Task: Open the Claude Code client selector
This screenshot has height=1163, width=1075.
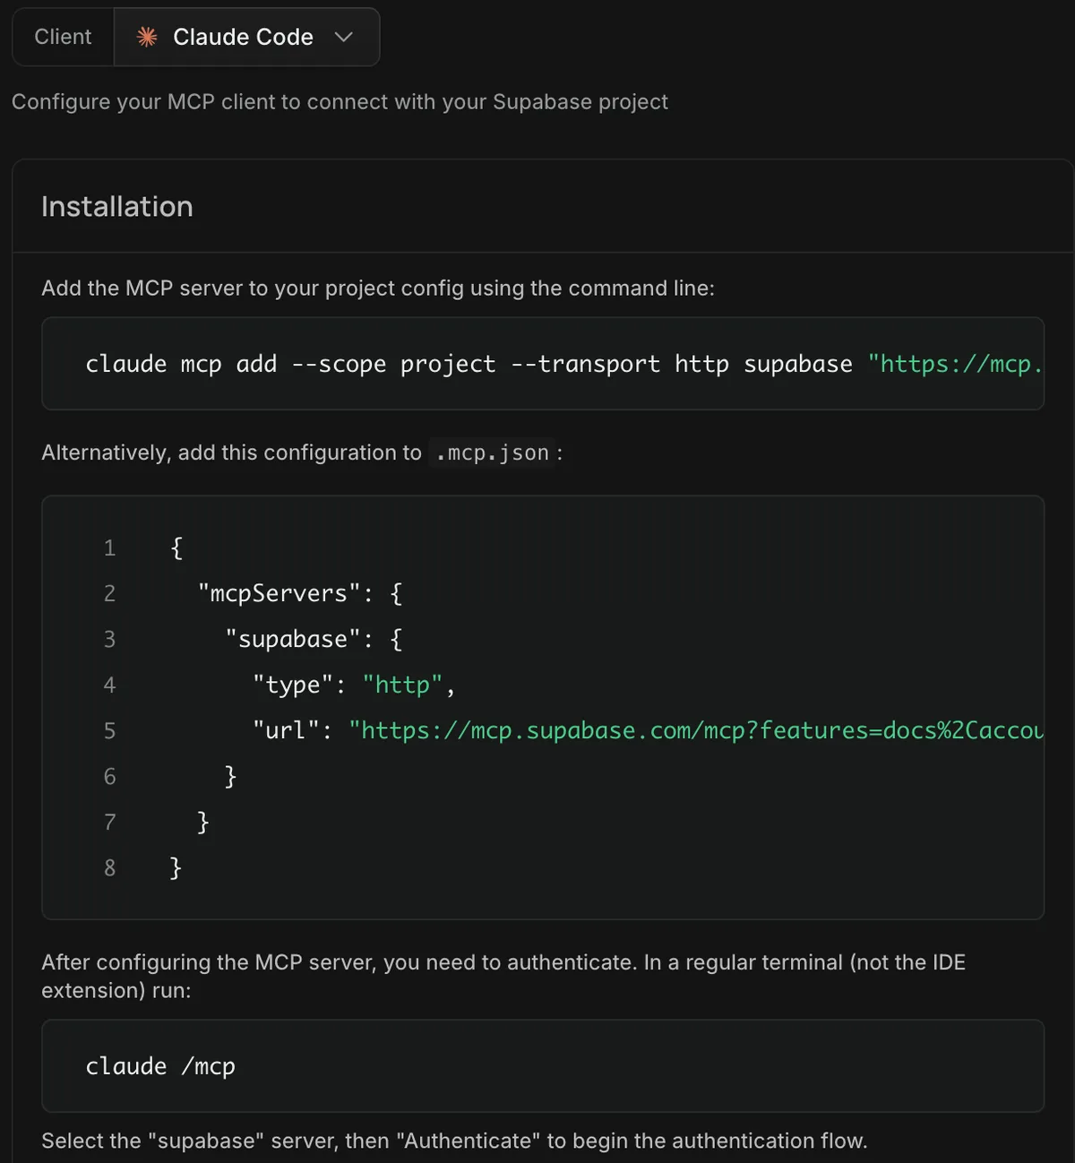Action: coord(246,37)
